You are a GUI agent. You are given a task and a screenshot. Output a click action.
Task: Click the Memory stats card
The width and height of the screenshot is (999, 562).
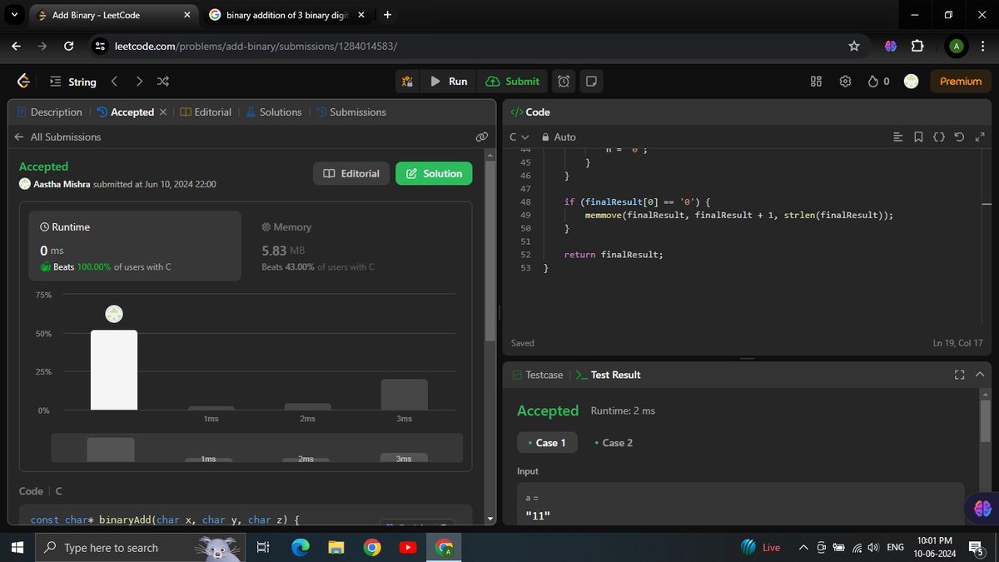(355, 245)
